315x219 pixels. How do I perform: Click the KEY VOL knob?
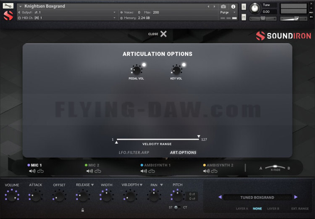pyautogui.click(x=176, y=70)
